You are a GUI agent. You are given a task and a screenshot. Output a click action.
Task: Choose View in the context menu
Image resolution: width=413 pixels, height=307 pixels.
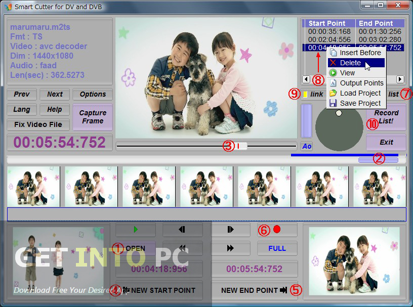click(356, 73)
